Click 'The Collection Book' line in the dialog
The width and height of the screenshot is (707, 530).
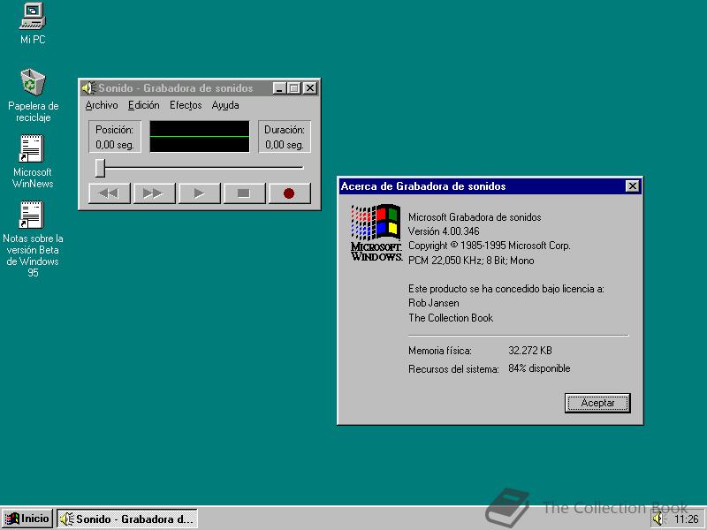pyautogui.click(x=451, y=318)
